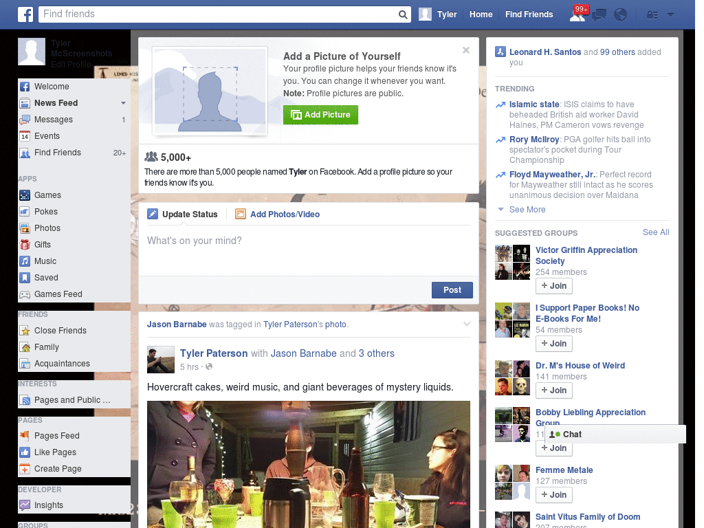The height and width of the screenshot is (528, 704).
Task: Click the Create Page plus icon
Action: click(25, 469)
